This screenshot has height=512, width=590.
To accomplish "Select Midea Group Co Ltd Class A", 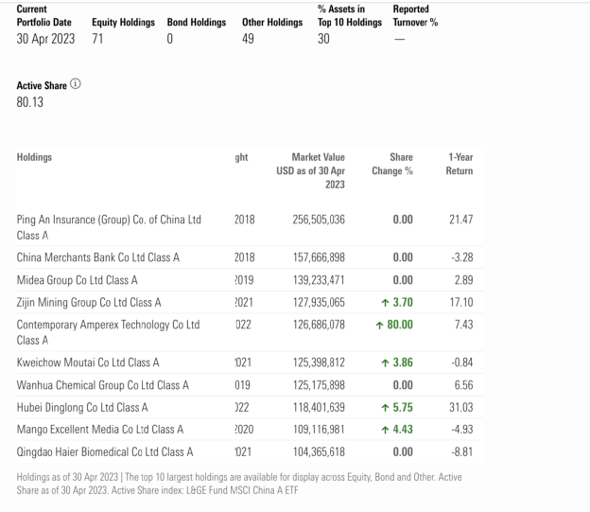I will 77,280.
